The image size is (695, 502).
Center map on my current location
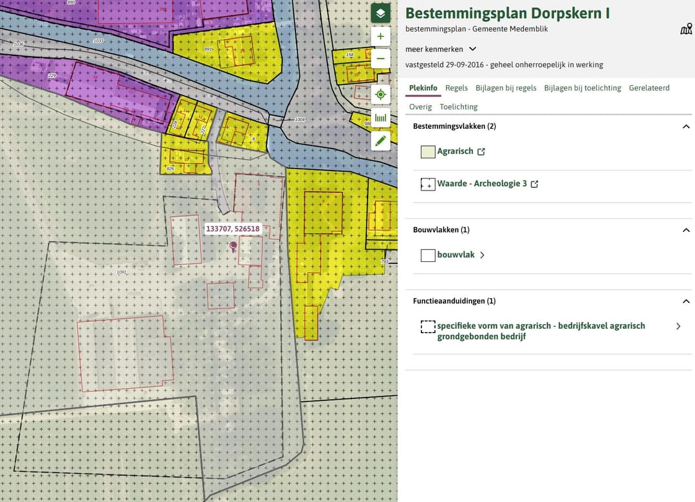coord(380,95)
